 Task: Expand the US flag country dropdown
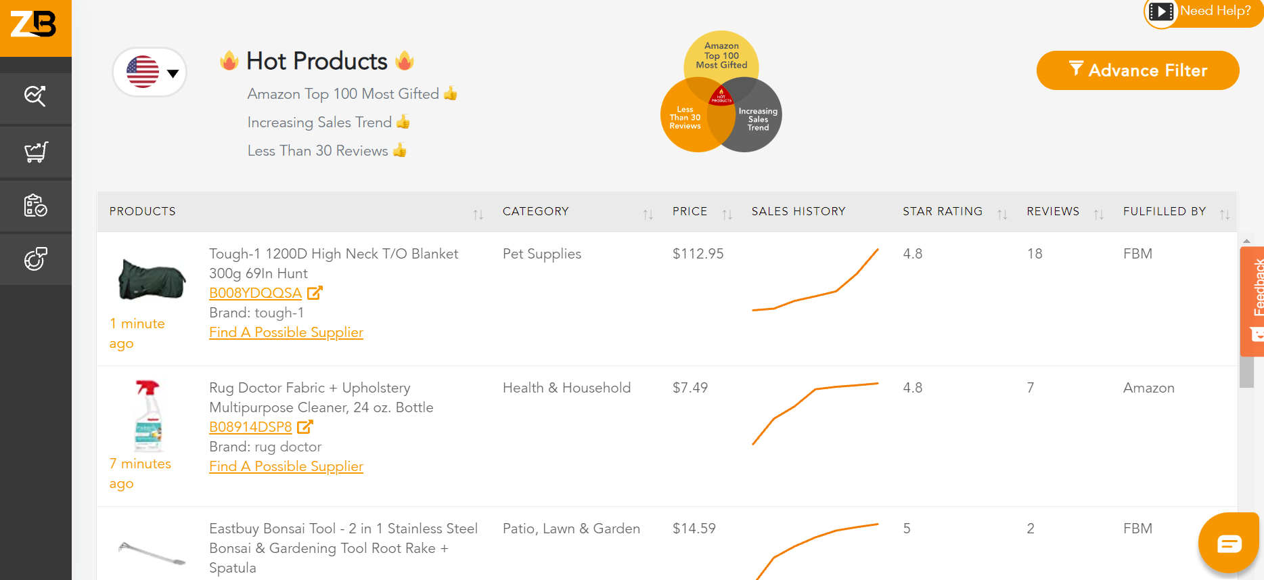pyautogui.click(x=150, y=72)
